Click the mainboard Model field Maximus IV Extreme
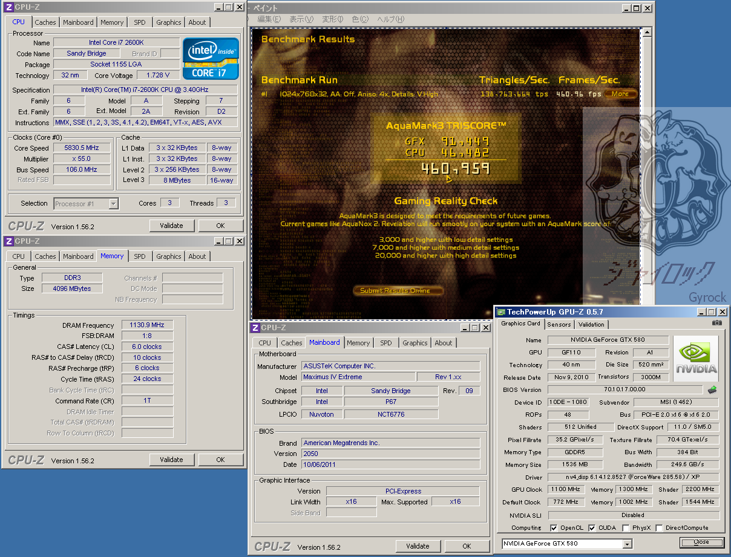 358,377
